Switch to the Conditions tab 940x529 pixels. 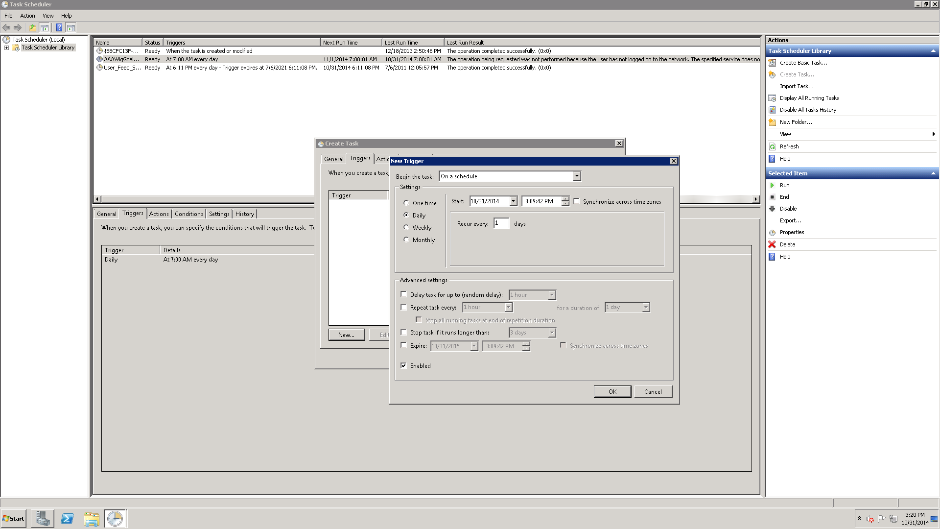(x=188, y=214)
